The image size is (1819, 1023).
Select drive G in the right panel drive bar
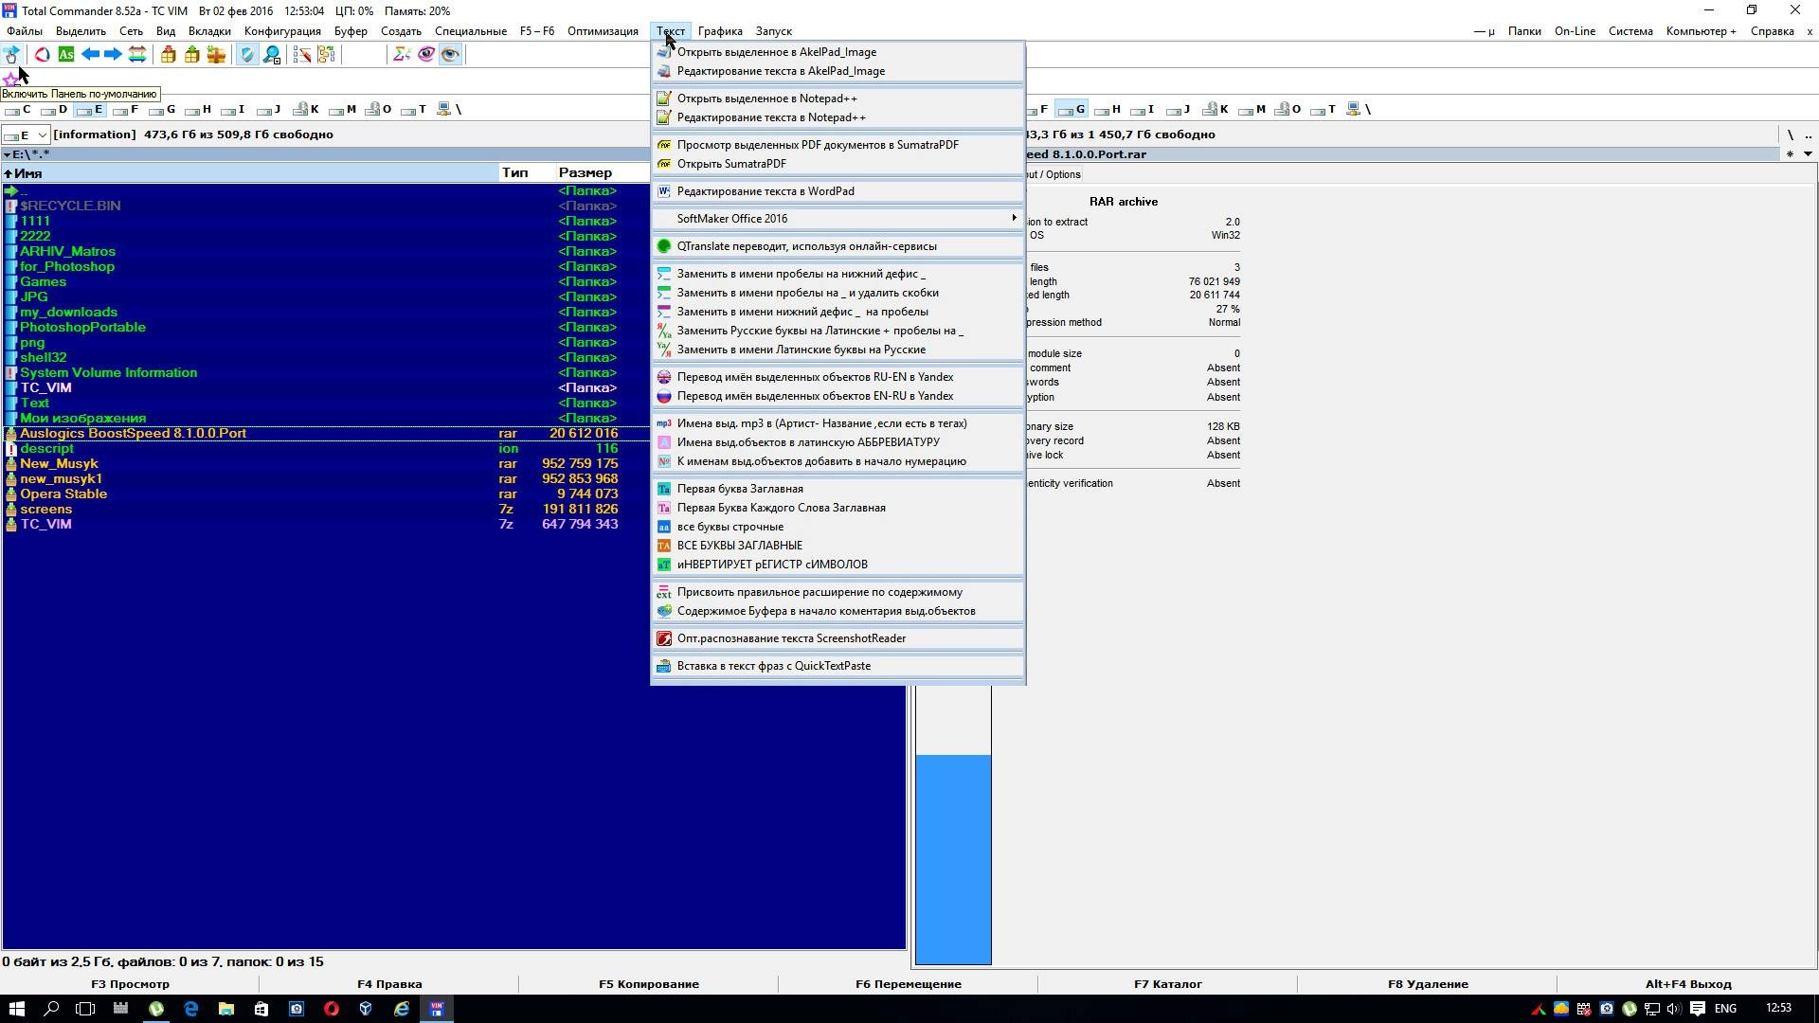1072,110
